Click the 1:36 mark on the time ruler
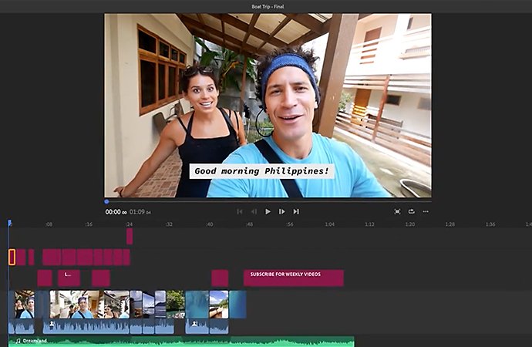Screen dimensions: 532x347 pos(490,224)
